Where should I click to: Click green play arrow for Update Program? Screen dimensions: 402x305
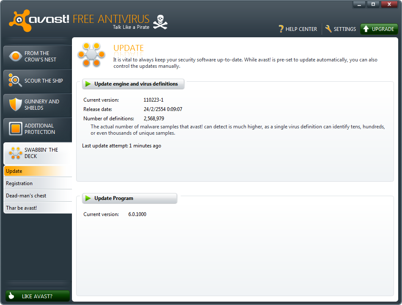click(x=88, y=198)
